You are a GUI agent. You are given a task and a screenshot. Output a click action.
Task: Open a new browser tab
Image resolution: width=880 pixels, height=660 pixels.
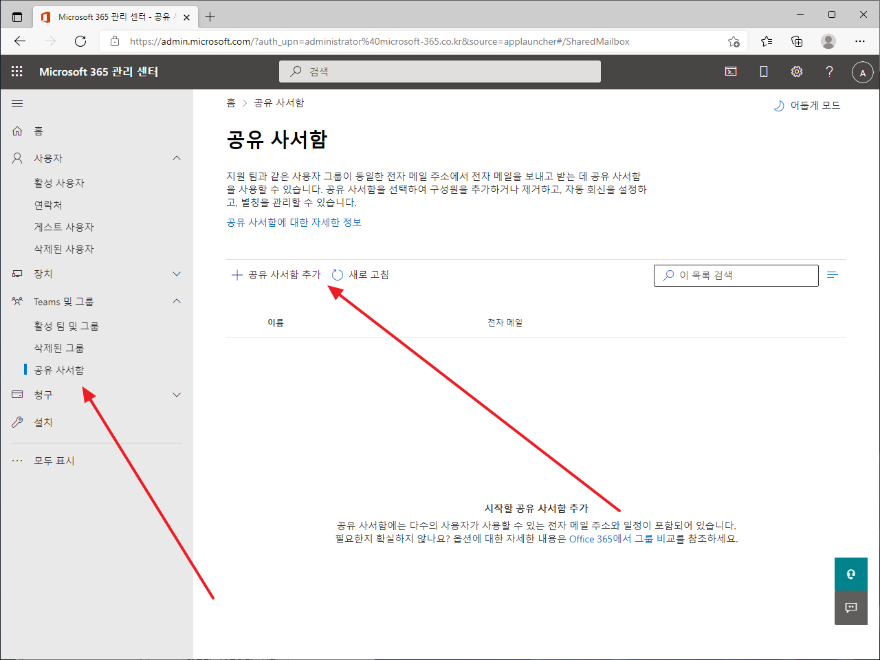[210, 17]
